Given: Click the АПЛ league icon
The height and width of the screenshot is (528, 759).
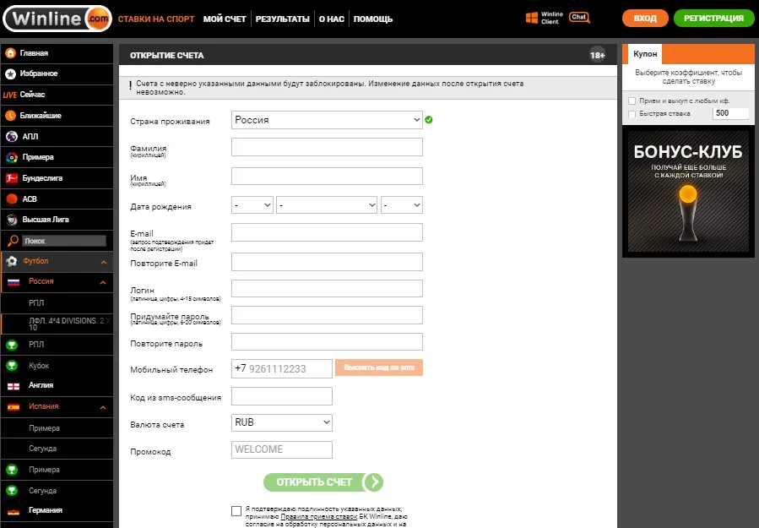Looking at the screenshot, I should click(12, 137).
